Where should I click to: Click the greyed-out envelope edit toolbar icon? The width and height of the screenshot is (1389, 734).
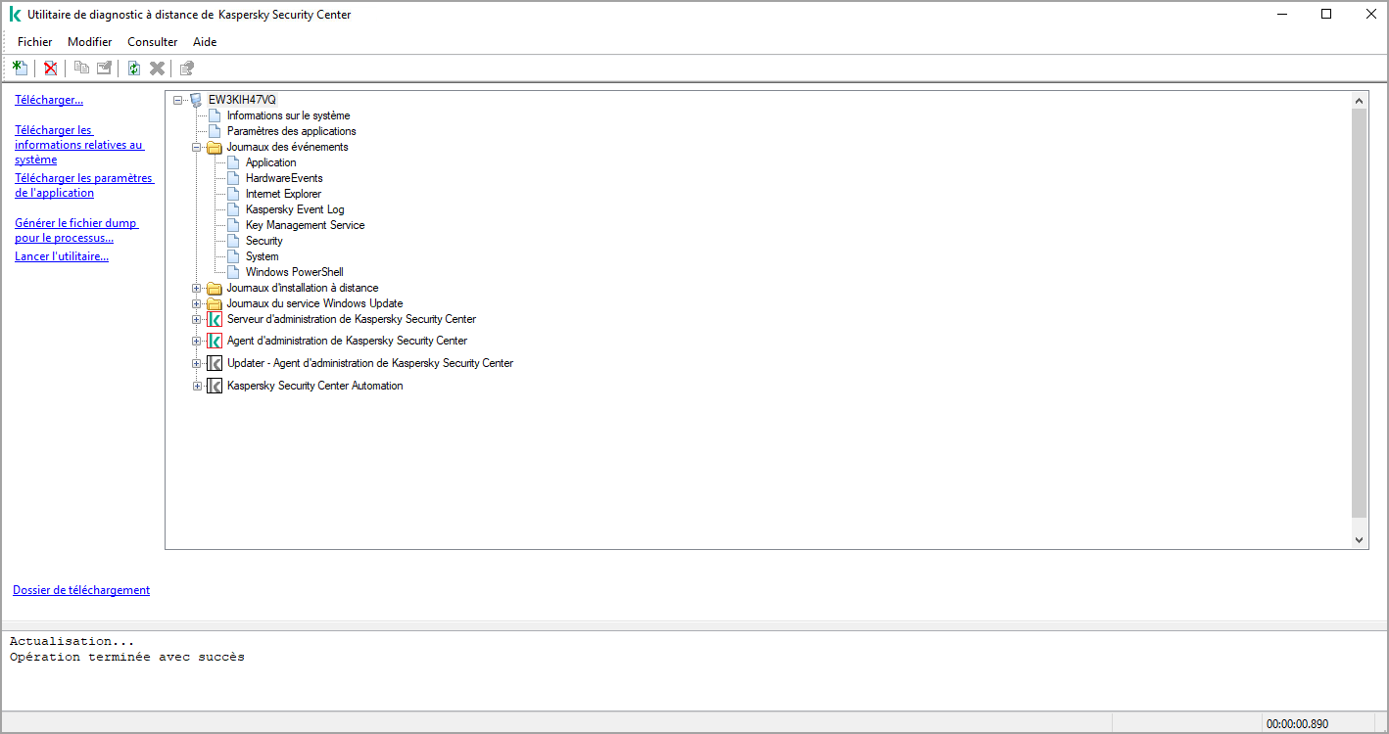tap(104, 68)
